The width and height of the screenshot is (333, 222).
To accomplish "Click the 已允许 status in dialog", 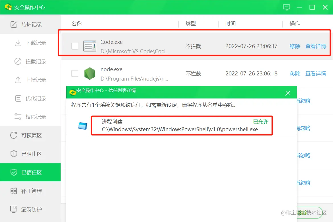I will coord(261,122).
